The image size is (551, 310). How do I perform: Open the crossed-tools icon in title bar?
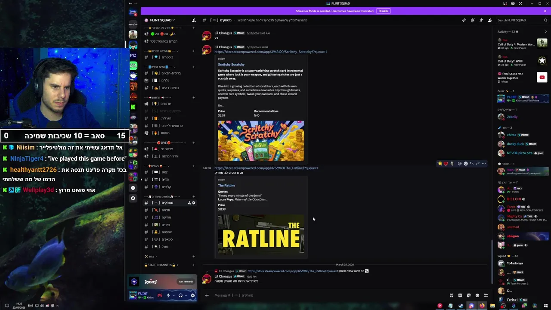[520, 3]
